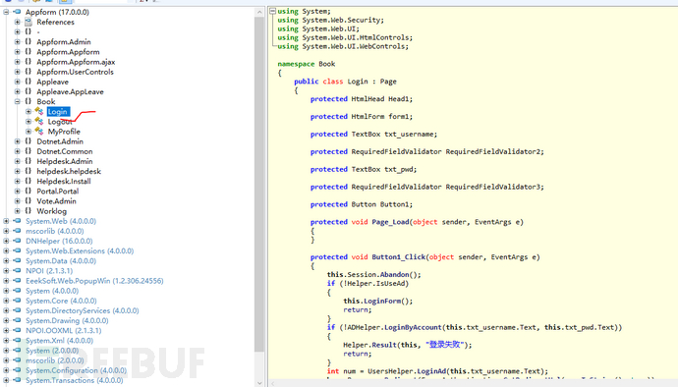The height and width of the screenshot is (387, 678).
Task: Click the Appform assembly icon
Action: click(x=17, y=12)
